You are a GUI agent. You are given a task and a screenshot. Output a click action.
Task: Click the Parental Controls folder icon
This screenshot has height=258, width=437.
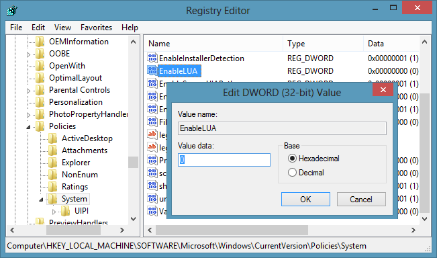tap(40, 90)
